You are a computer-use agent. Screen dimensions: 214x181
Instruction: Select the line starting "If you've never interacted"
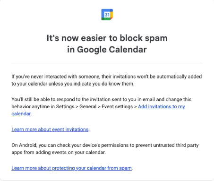[x=107, y=77]
